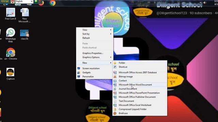This screenshot has height=122, width=218.
Task: Open the class 01 desktop file
Action: 25,35
